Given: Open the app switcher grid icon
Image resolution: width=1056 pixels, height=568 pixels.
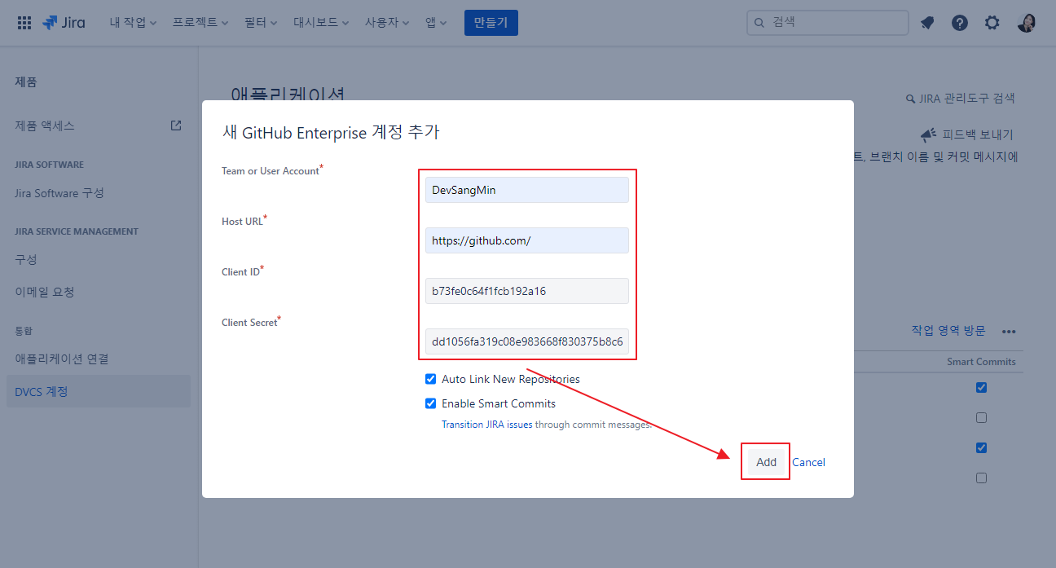Looking at the screenshot, I should pos(24,23).
